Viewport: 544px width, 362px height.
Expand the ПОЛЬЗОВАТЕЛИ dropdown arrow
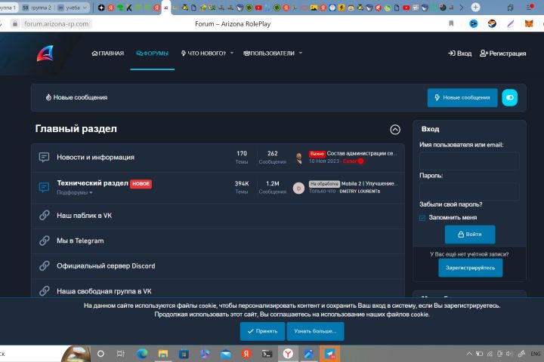point(301,53)
